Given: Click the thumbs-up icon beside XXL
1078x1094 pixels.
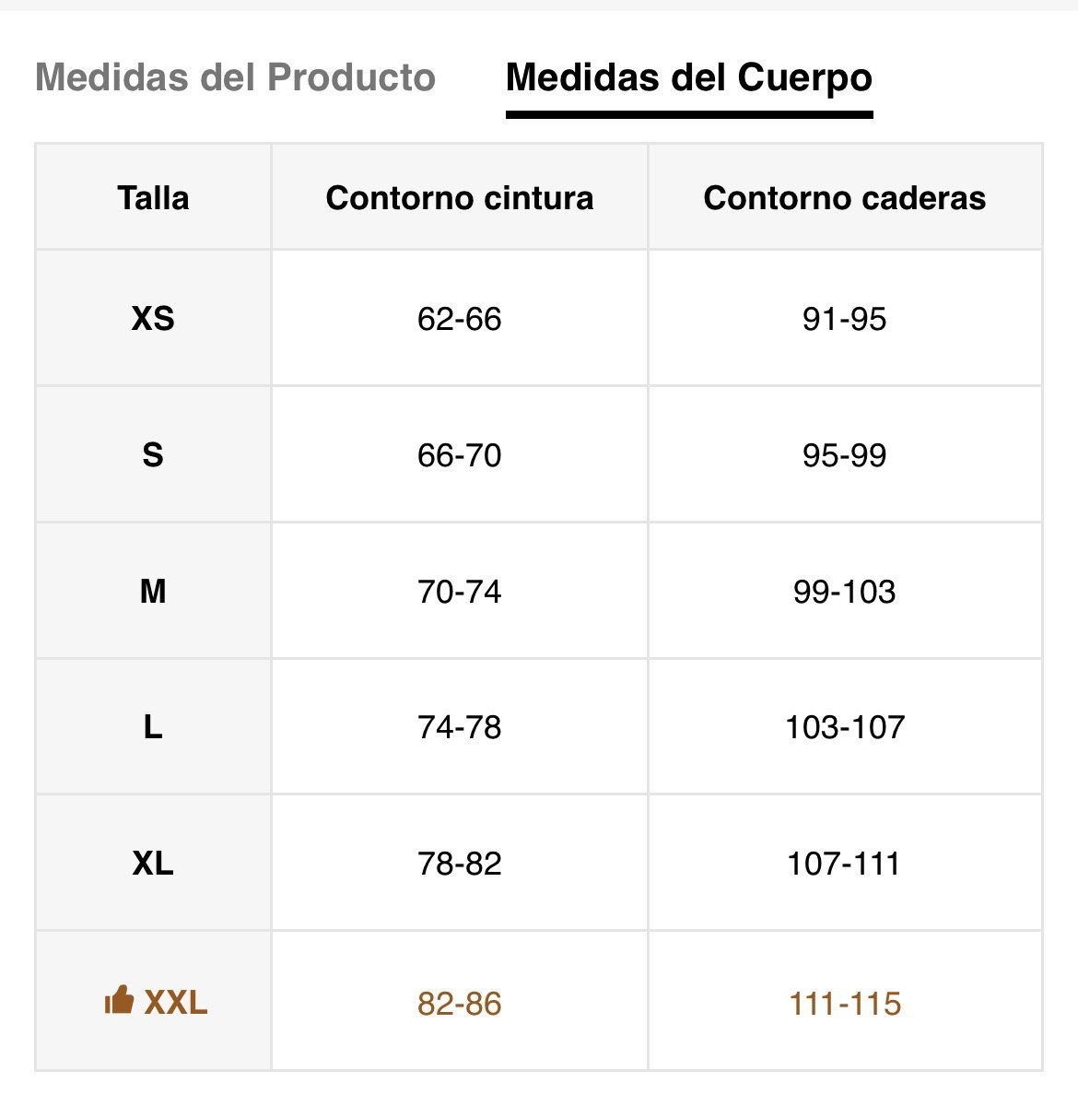Looking at the screenshot, I should tap(119, 999).
